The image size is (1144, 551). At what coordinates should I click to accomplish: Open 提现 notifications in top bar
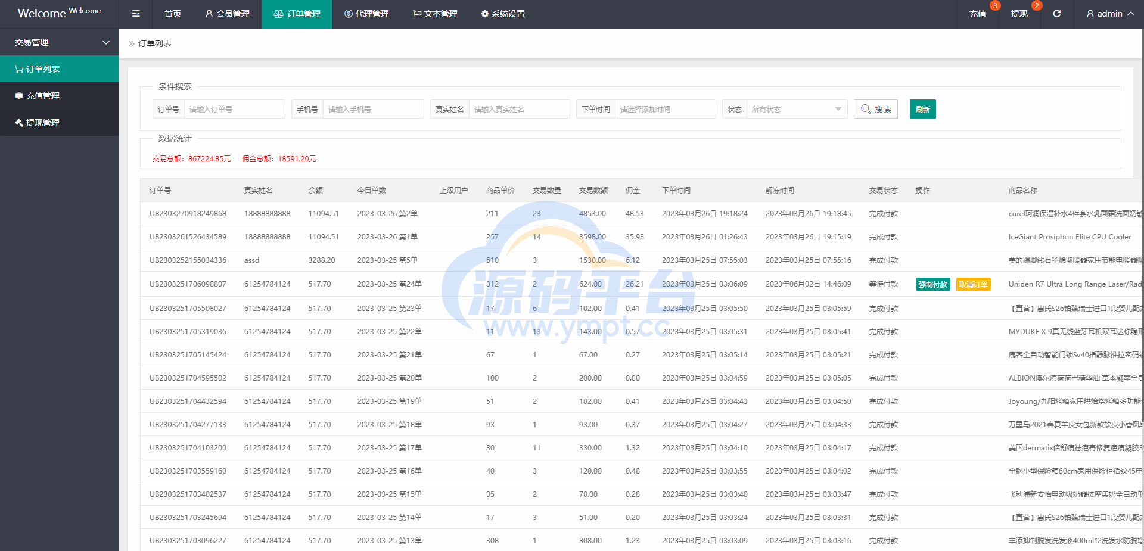(x=1019, y=14)
